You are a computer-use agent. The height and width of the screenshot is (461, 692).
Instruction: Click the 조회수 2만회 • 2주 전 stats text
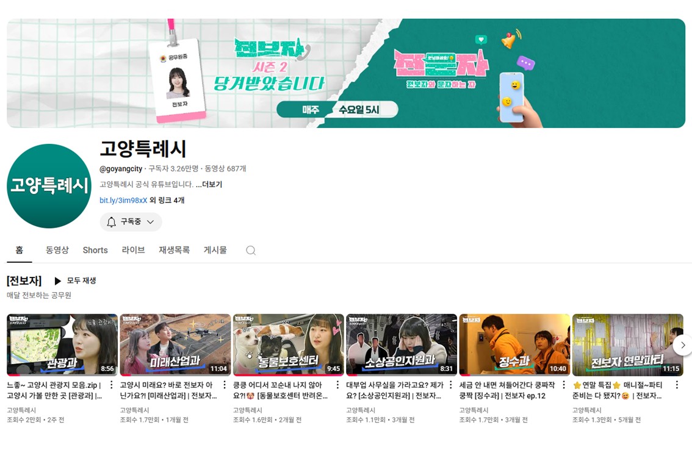click(x=35, y=420)
